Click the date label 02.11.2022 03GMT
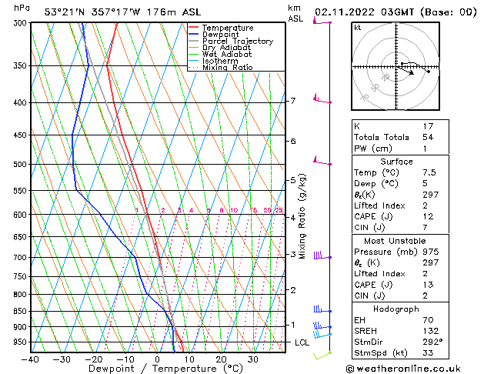Image resolution: width=484 pixels, height=374 pixels. click(364, 12)
